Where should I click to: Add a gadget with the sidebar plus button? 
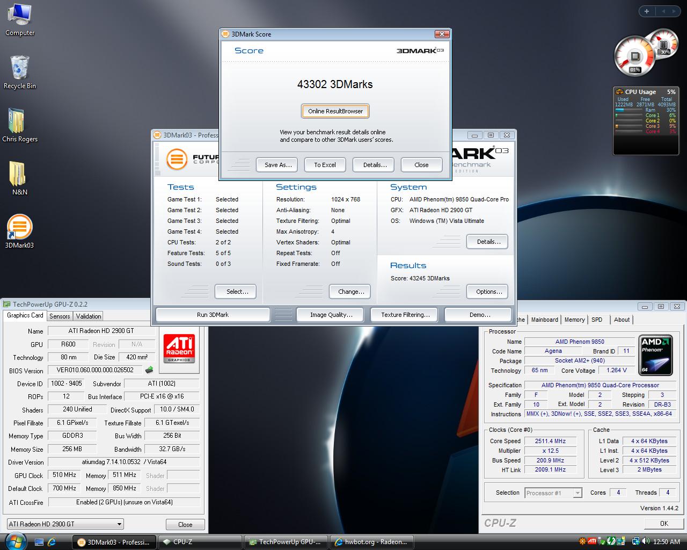(647, 11)
